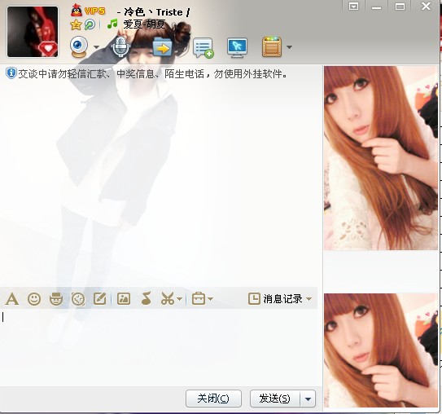Open font settings with the A icon
The height and width of the screenshot is (414, 442).
point(12,299)
